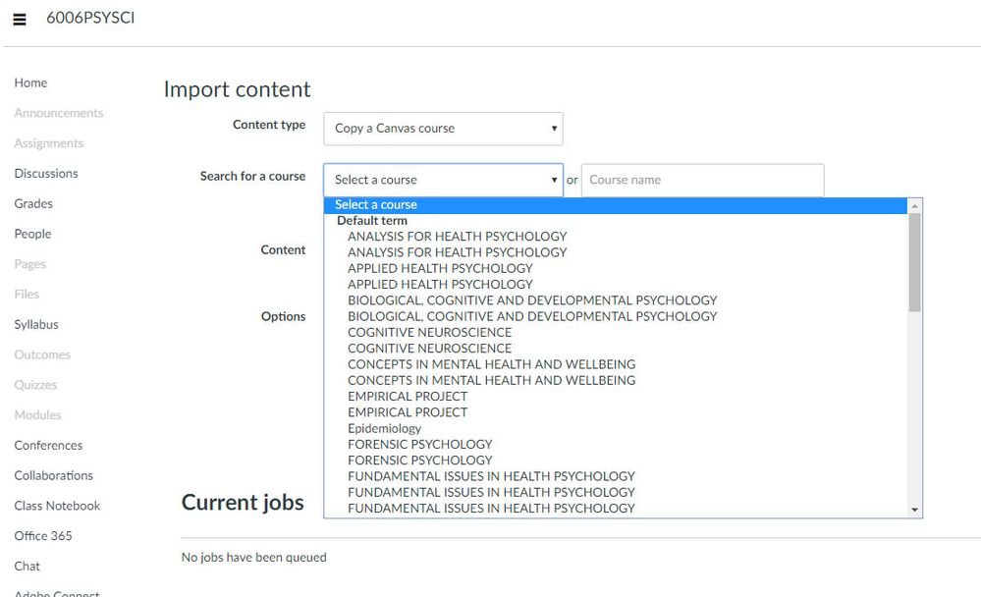
Task: Choose the highlighted Select a course option
Action: coord(376,205)
